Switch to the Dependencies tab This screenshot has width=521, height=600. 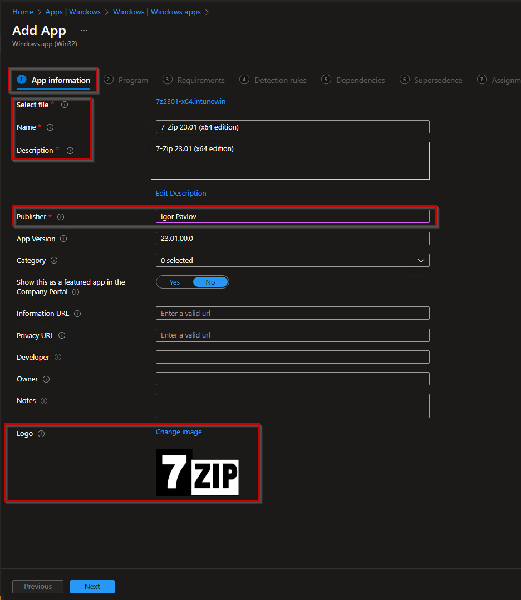click(x=353, y=80)
